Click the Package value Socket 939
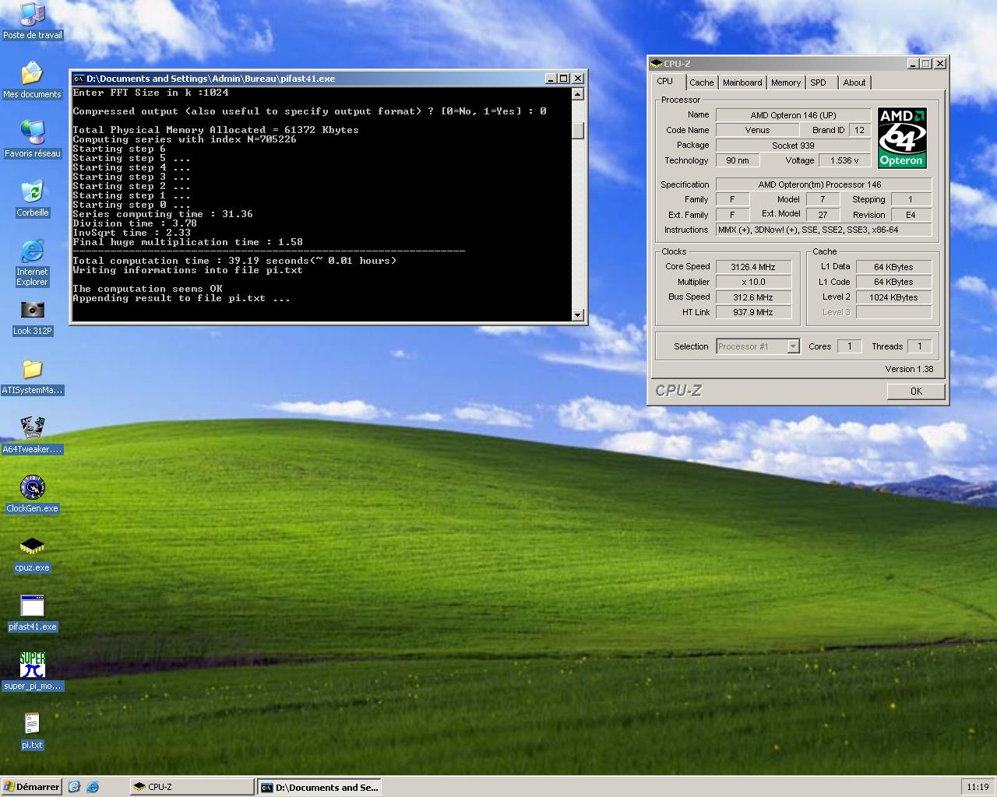 tap(793, 146)
